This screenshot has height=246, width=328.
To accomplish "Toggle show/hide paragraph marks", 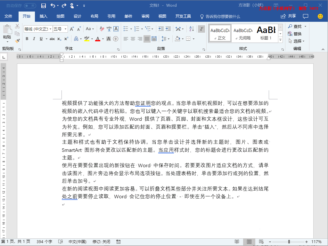I will [201, 29].
